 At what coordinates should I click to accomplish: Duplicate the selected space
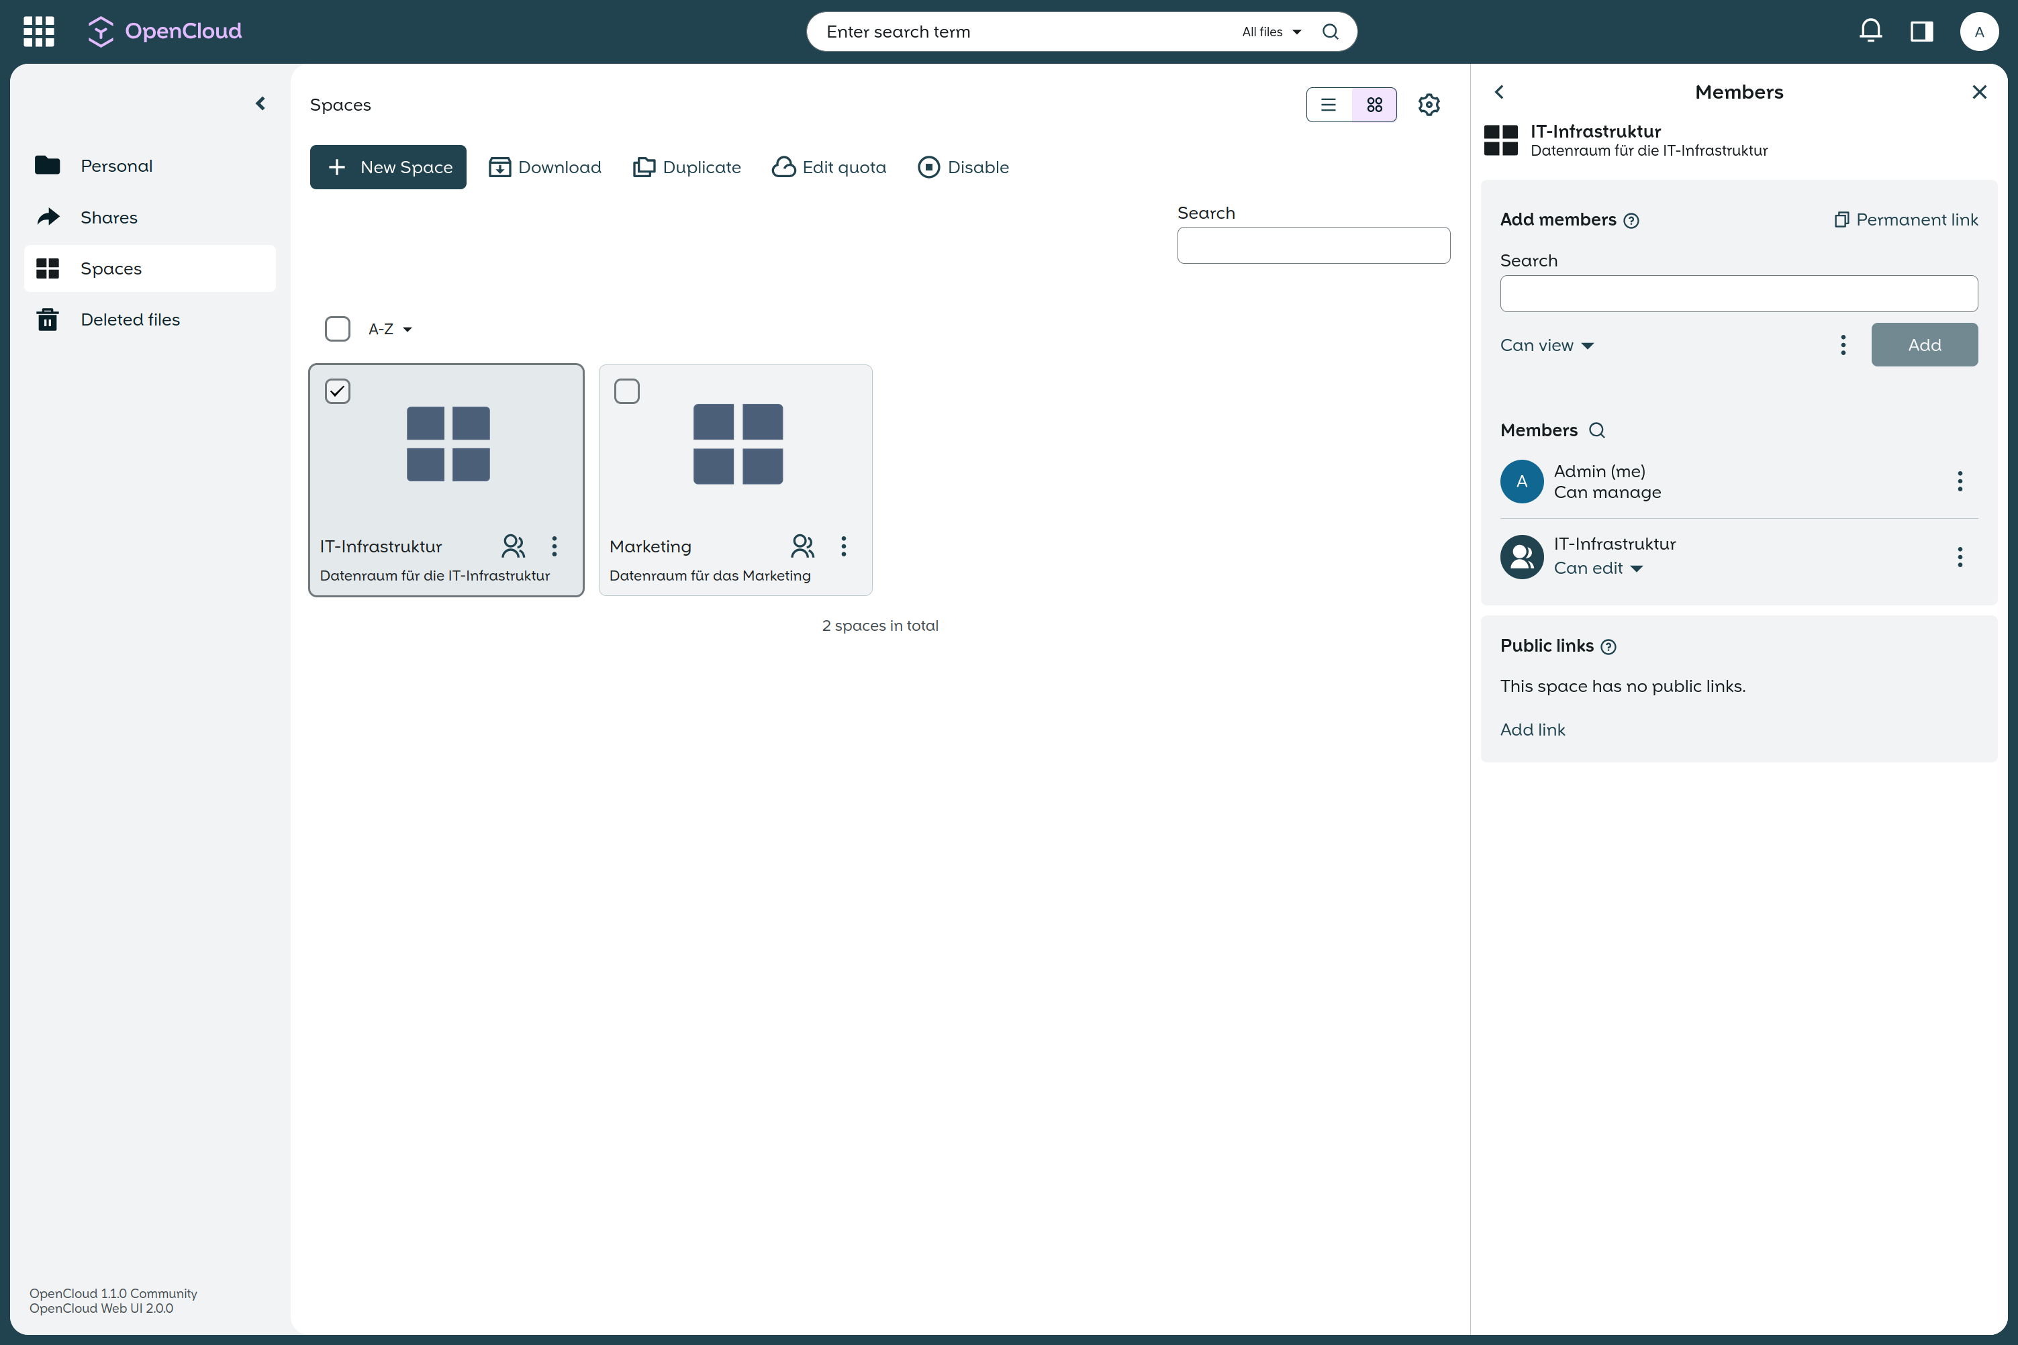[x=687, y=167]
